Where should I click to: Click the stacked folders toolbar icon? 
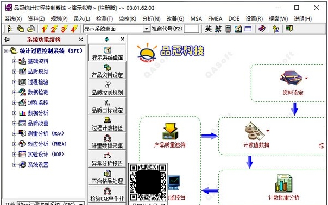21,29
